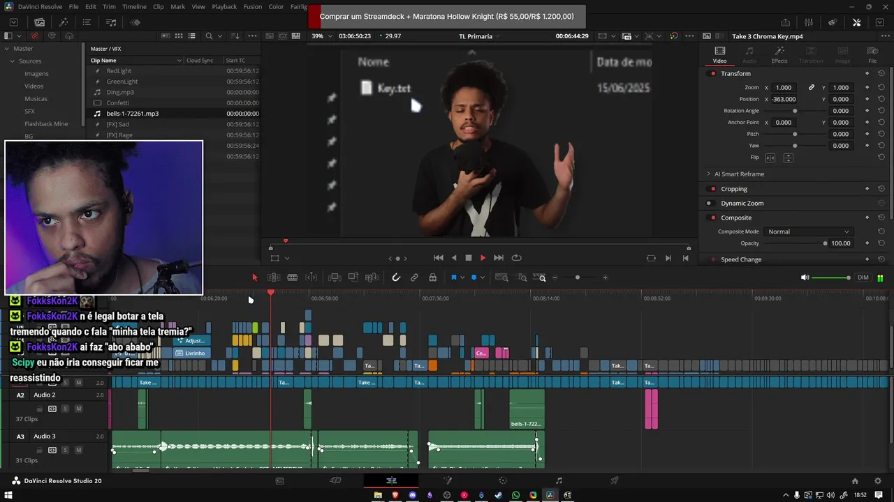
Task: Open the Sound Library music icon
Action: coord(111,22)
